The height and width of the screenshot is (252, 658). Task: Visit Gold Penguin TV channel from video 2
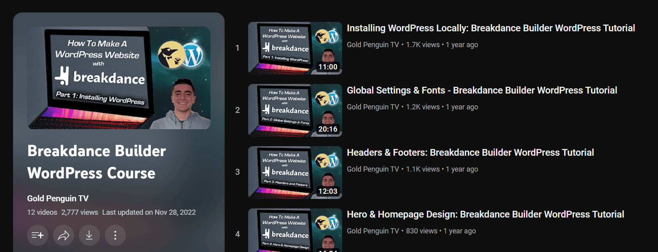click(x=372, y=107)
